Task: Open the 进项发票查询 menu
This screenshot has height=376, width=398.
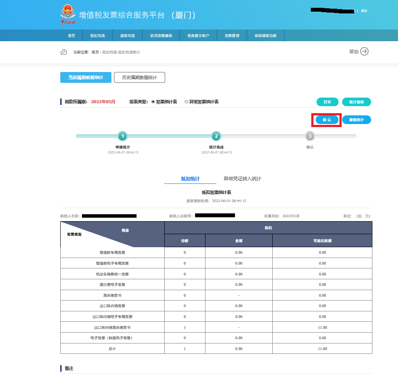Action: [161, 36]
